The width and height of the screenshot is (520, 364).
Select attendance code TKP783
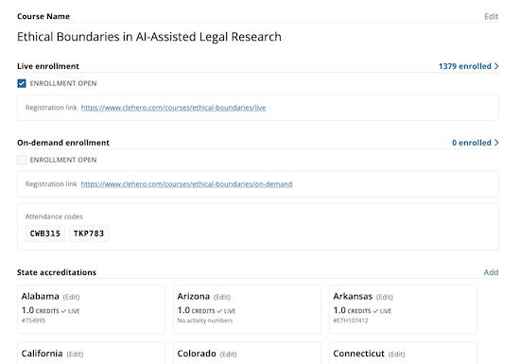tap(89, 234)
